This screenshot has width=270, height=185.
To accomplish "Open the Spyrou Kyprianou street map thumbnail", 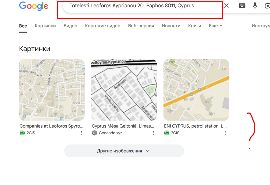I will click(124, 90).
